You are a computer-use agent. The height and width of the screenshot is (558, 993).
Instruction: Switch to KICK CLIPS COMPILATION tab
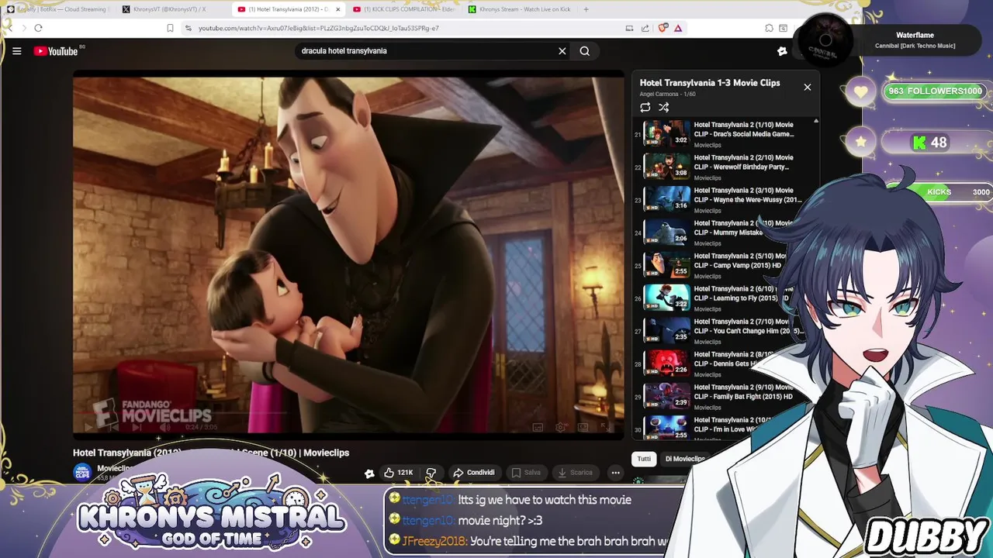point(403,9)
